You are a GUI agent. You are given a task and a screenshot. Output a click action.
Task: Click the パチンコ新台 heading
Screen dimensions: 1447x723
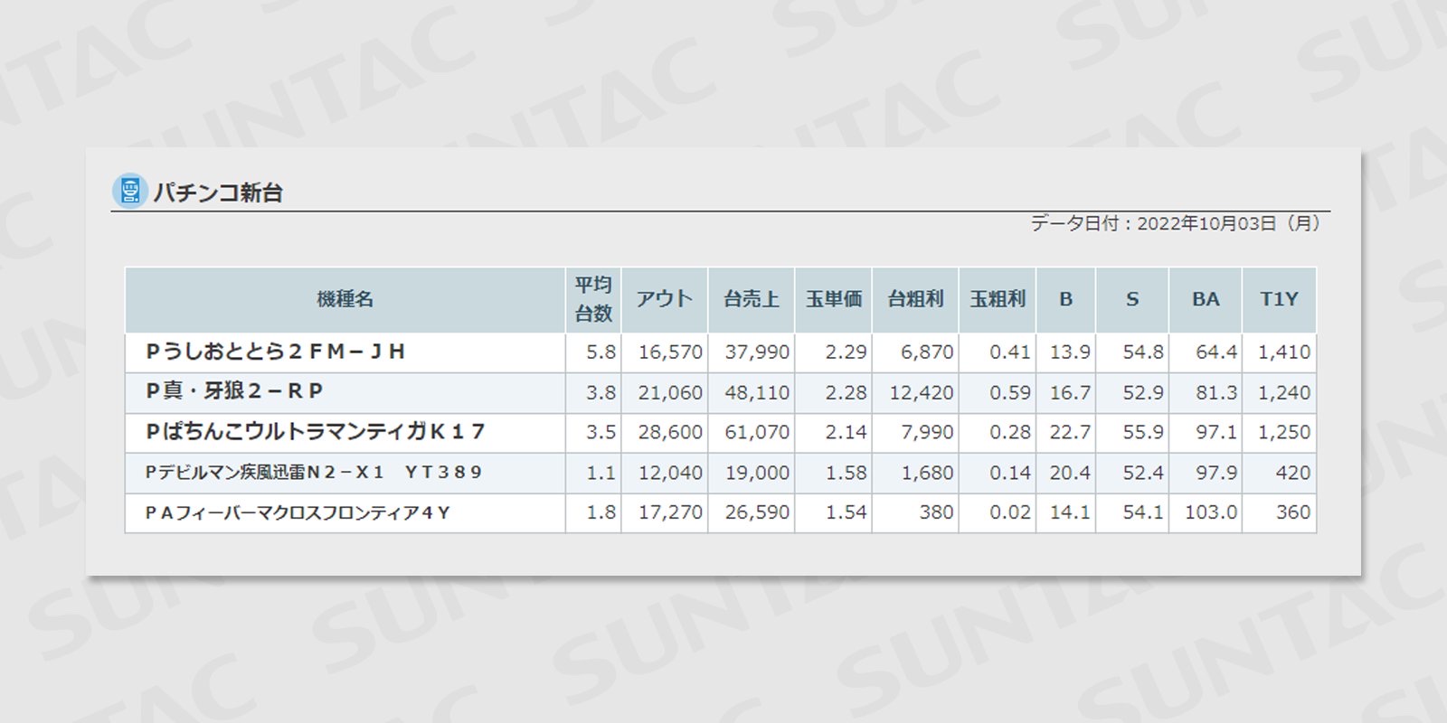pyautogui.click(x=218, y=192)
